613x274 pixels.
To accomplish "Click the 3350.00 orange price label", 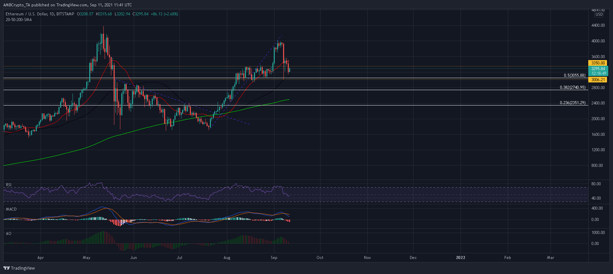I will pyautogui.click(x=598, y=63).
